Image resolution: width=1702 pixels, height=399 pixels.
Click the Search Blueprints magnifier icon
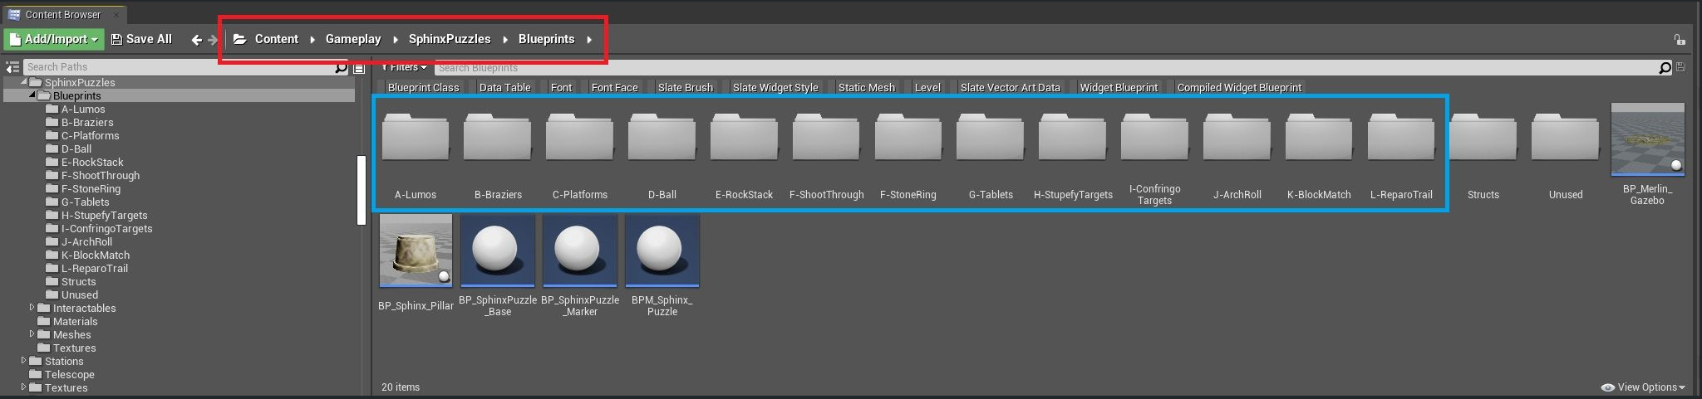[x=1665, y=68]
